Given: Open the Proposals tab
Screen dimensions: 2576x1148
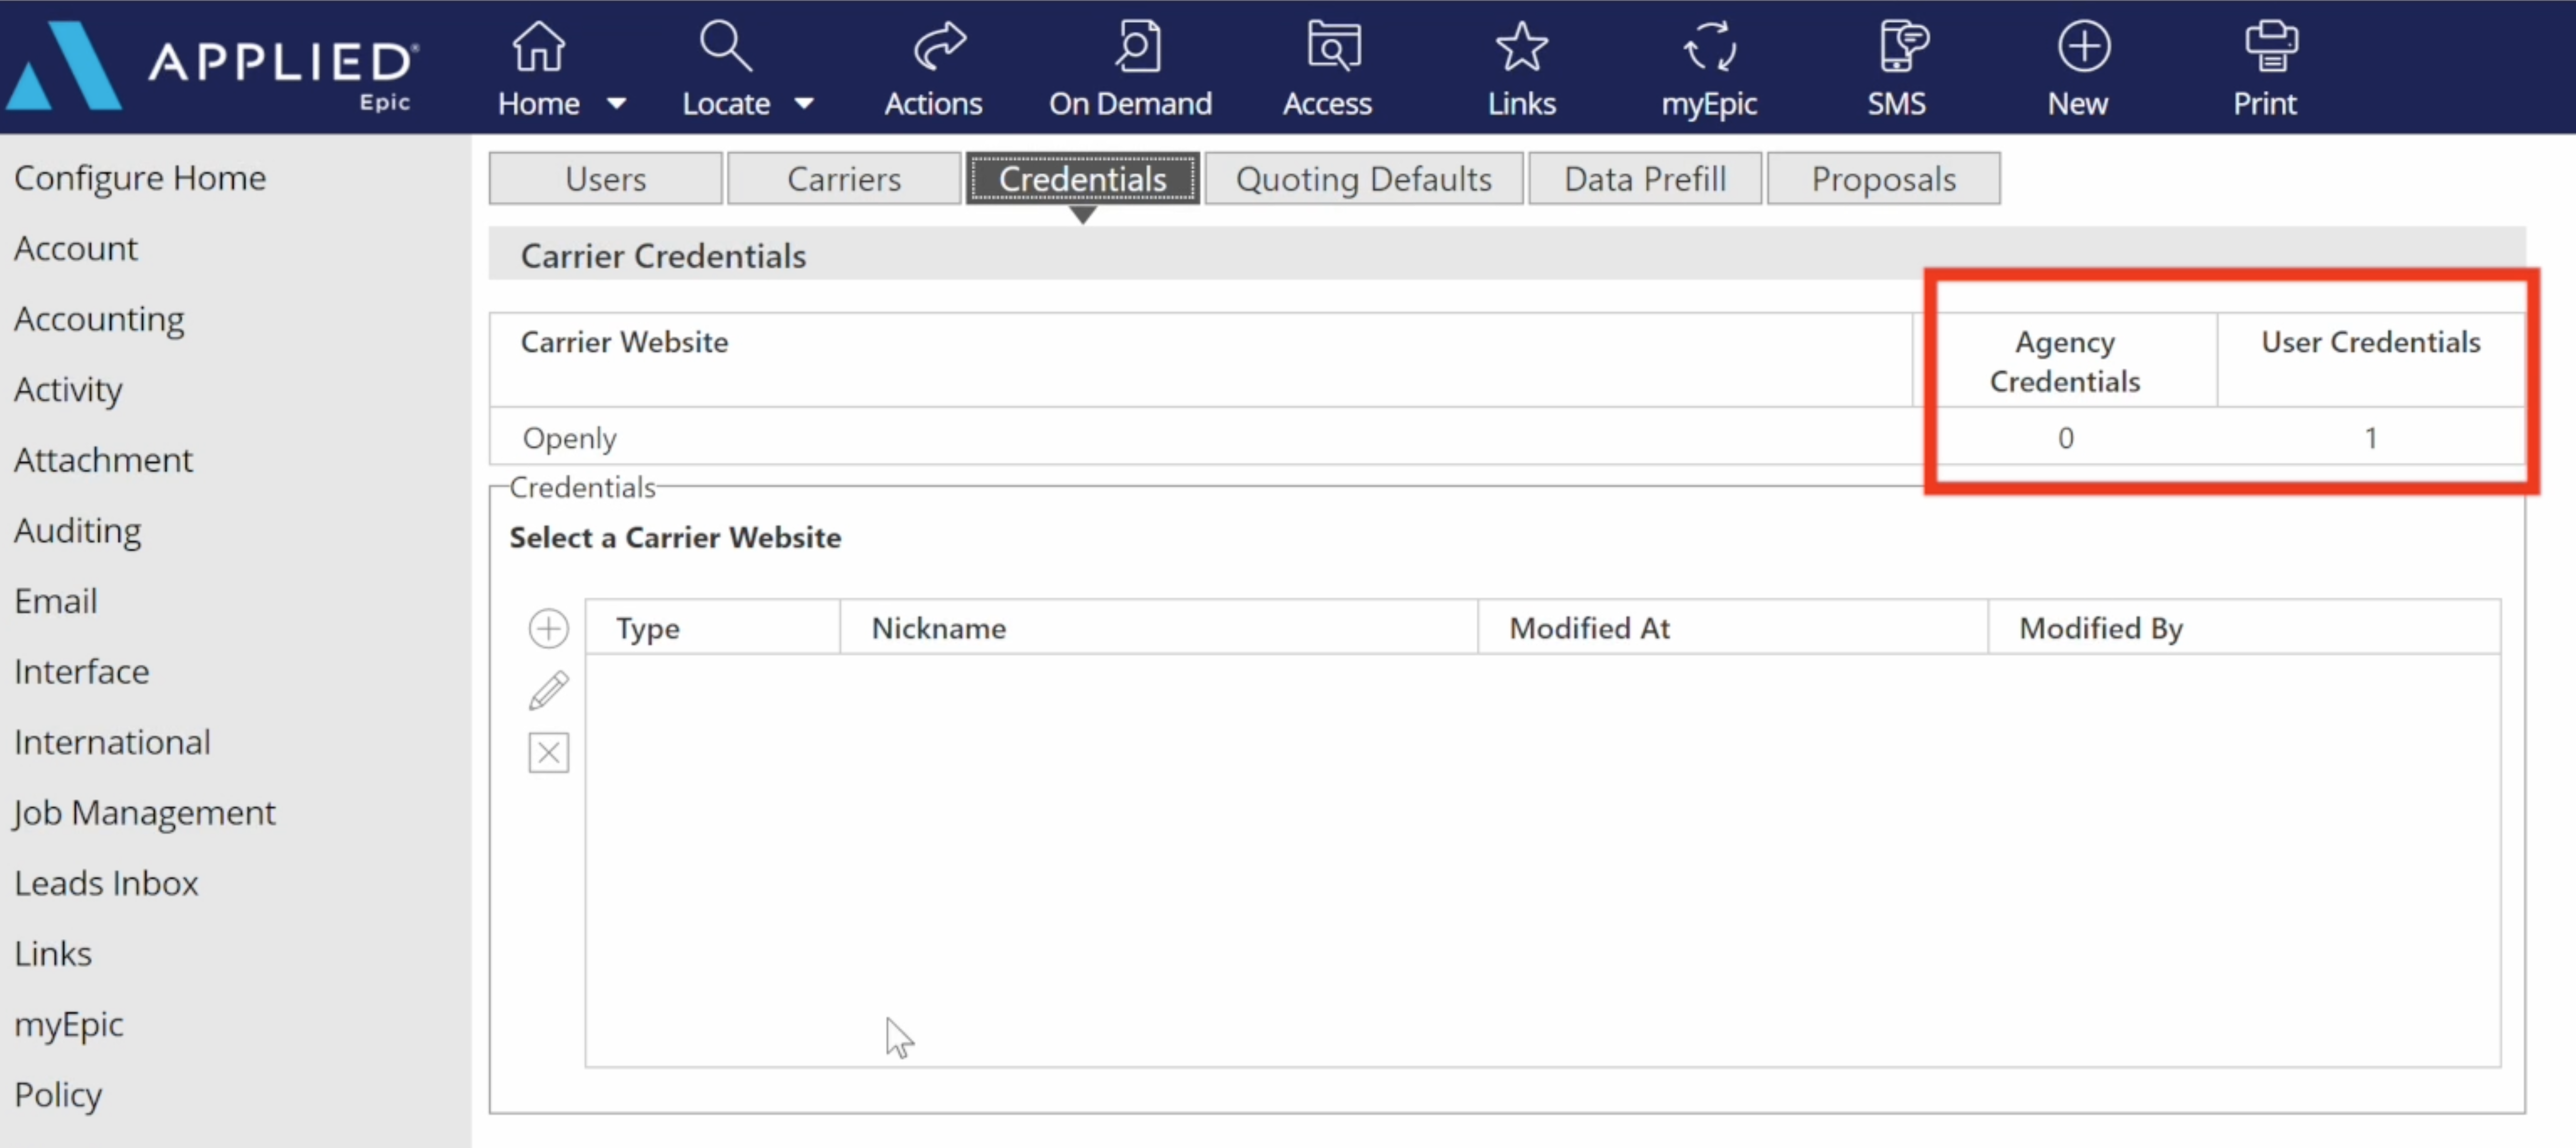Looking at the screenshot, I should [x=1884, y=179].
